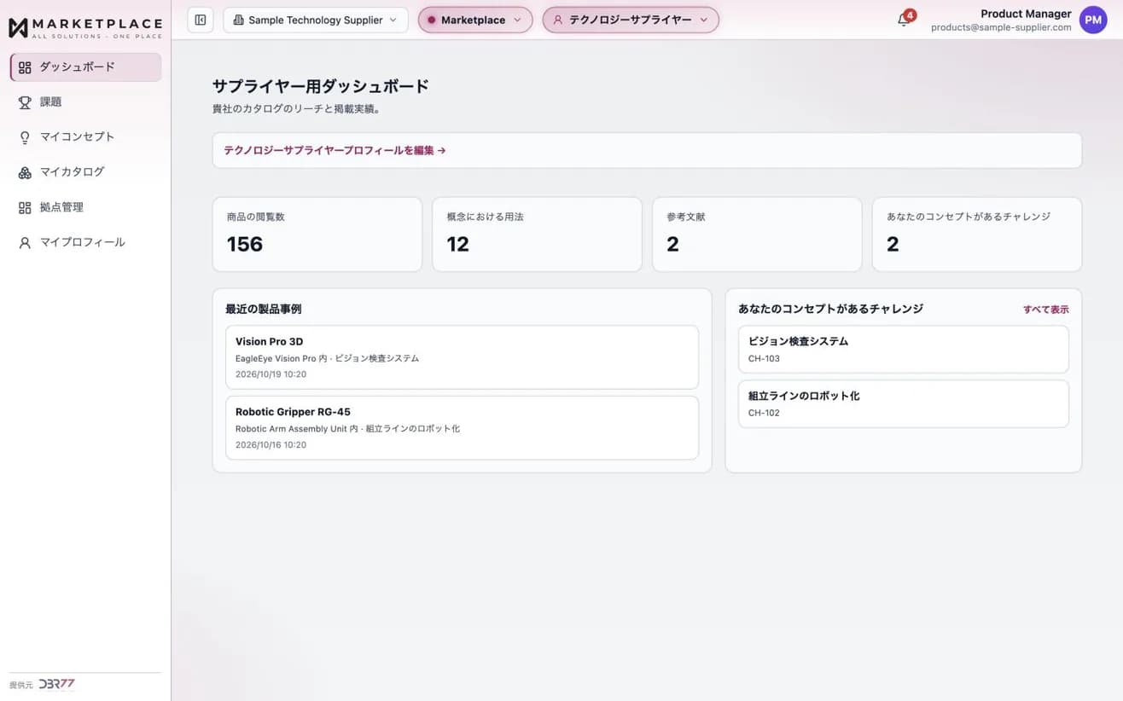This screenshot has height=701, width=1123.
Task: Open the 組立ラインのロボット化 challenge card
Action: click(x=903, y=403)
